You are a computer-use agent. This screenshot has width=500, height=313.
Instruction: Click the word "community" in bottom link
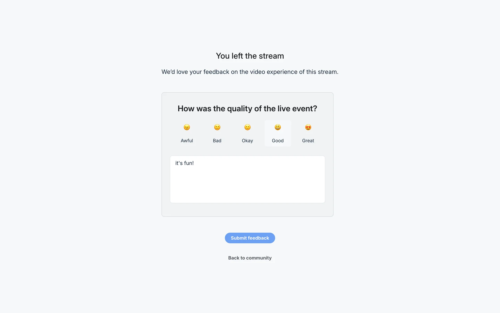pos(259,258)
